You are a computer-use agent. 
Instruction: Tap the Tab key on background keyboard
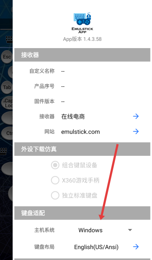tap(7, 87)
